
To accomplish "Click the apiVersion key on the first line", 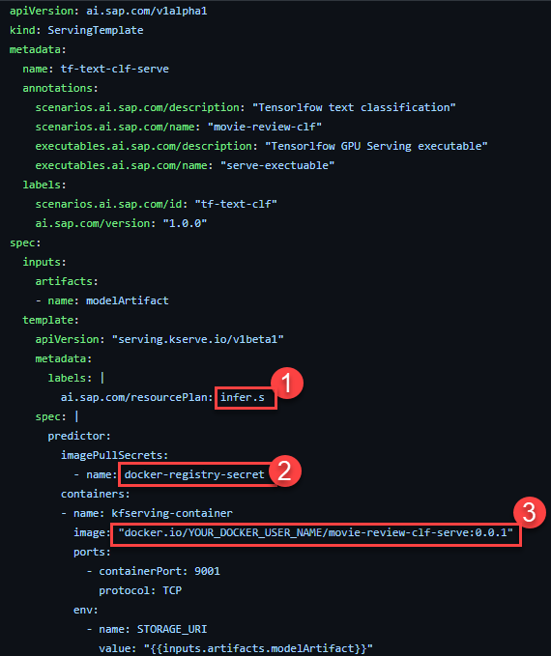I will pos(41,11).
